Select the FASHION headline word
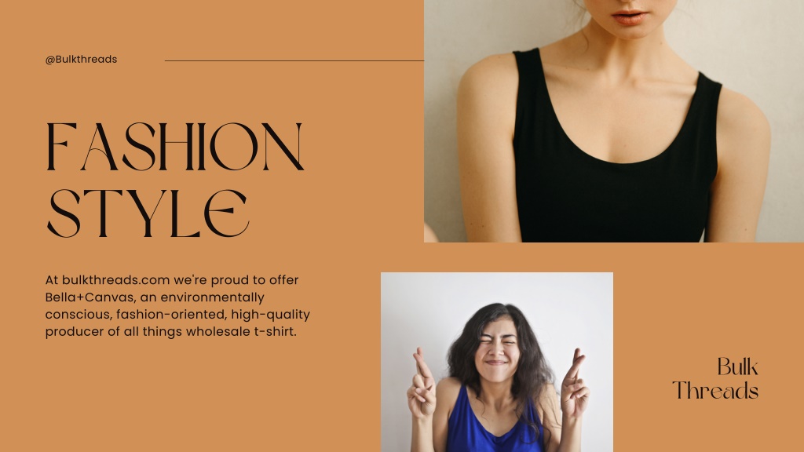The width and height of the screenshot is (804, 452). tap(175, 147)
